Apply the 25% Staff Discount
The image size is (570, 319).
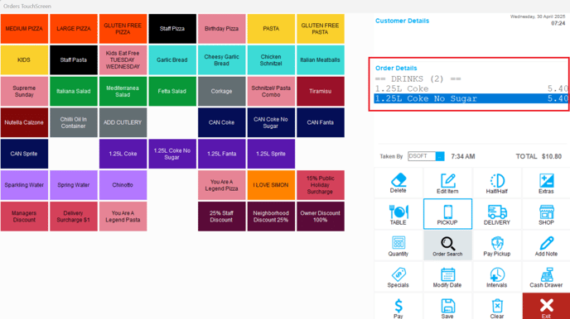coord(222,217)
